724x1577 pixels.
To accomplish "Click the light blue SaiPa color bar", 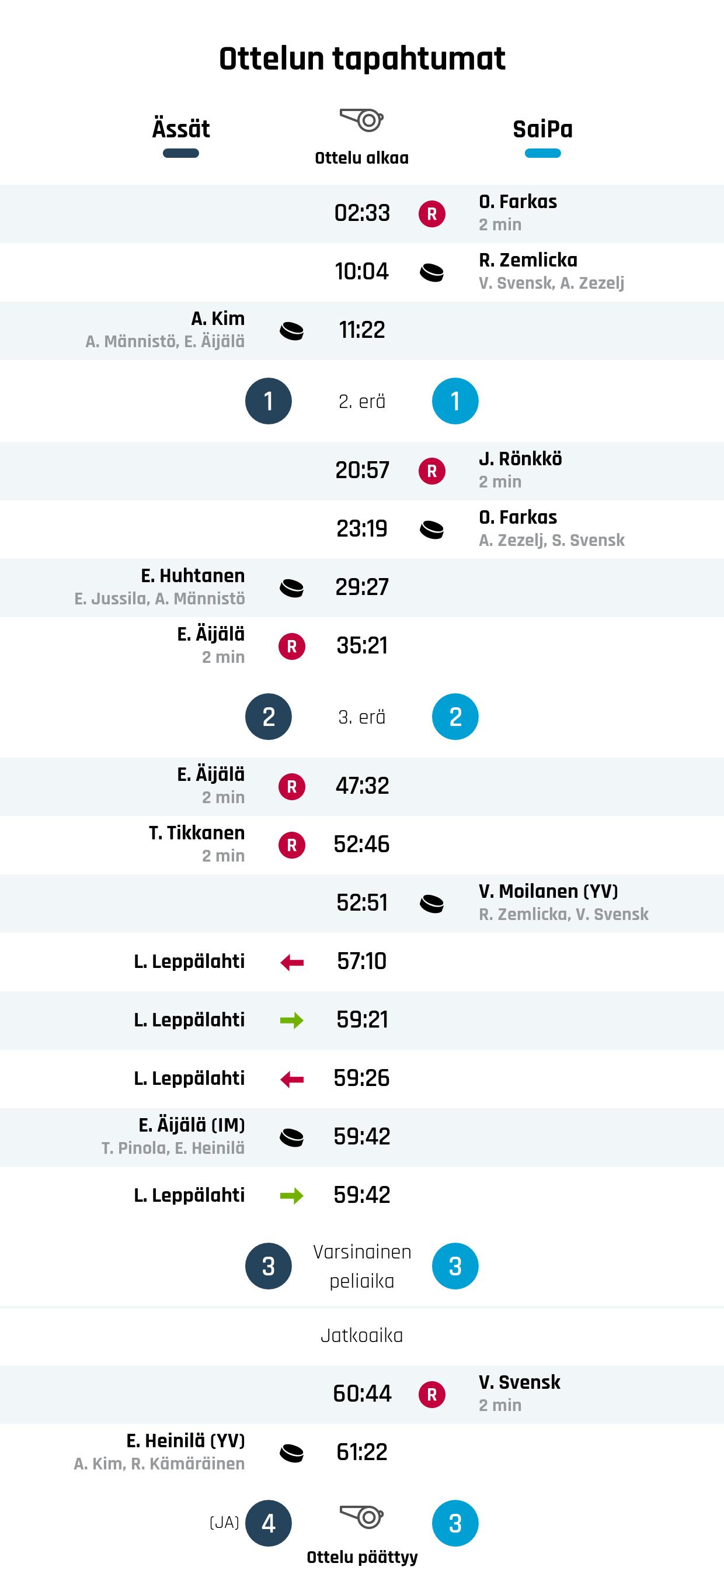I will (542, 153).
